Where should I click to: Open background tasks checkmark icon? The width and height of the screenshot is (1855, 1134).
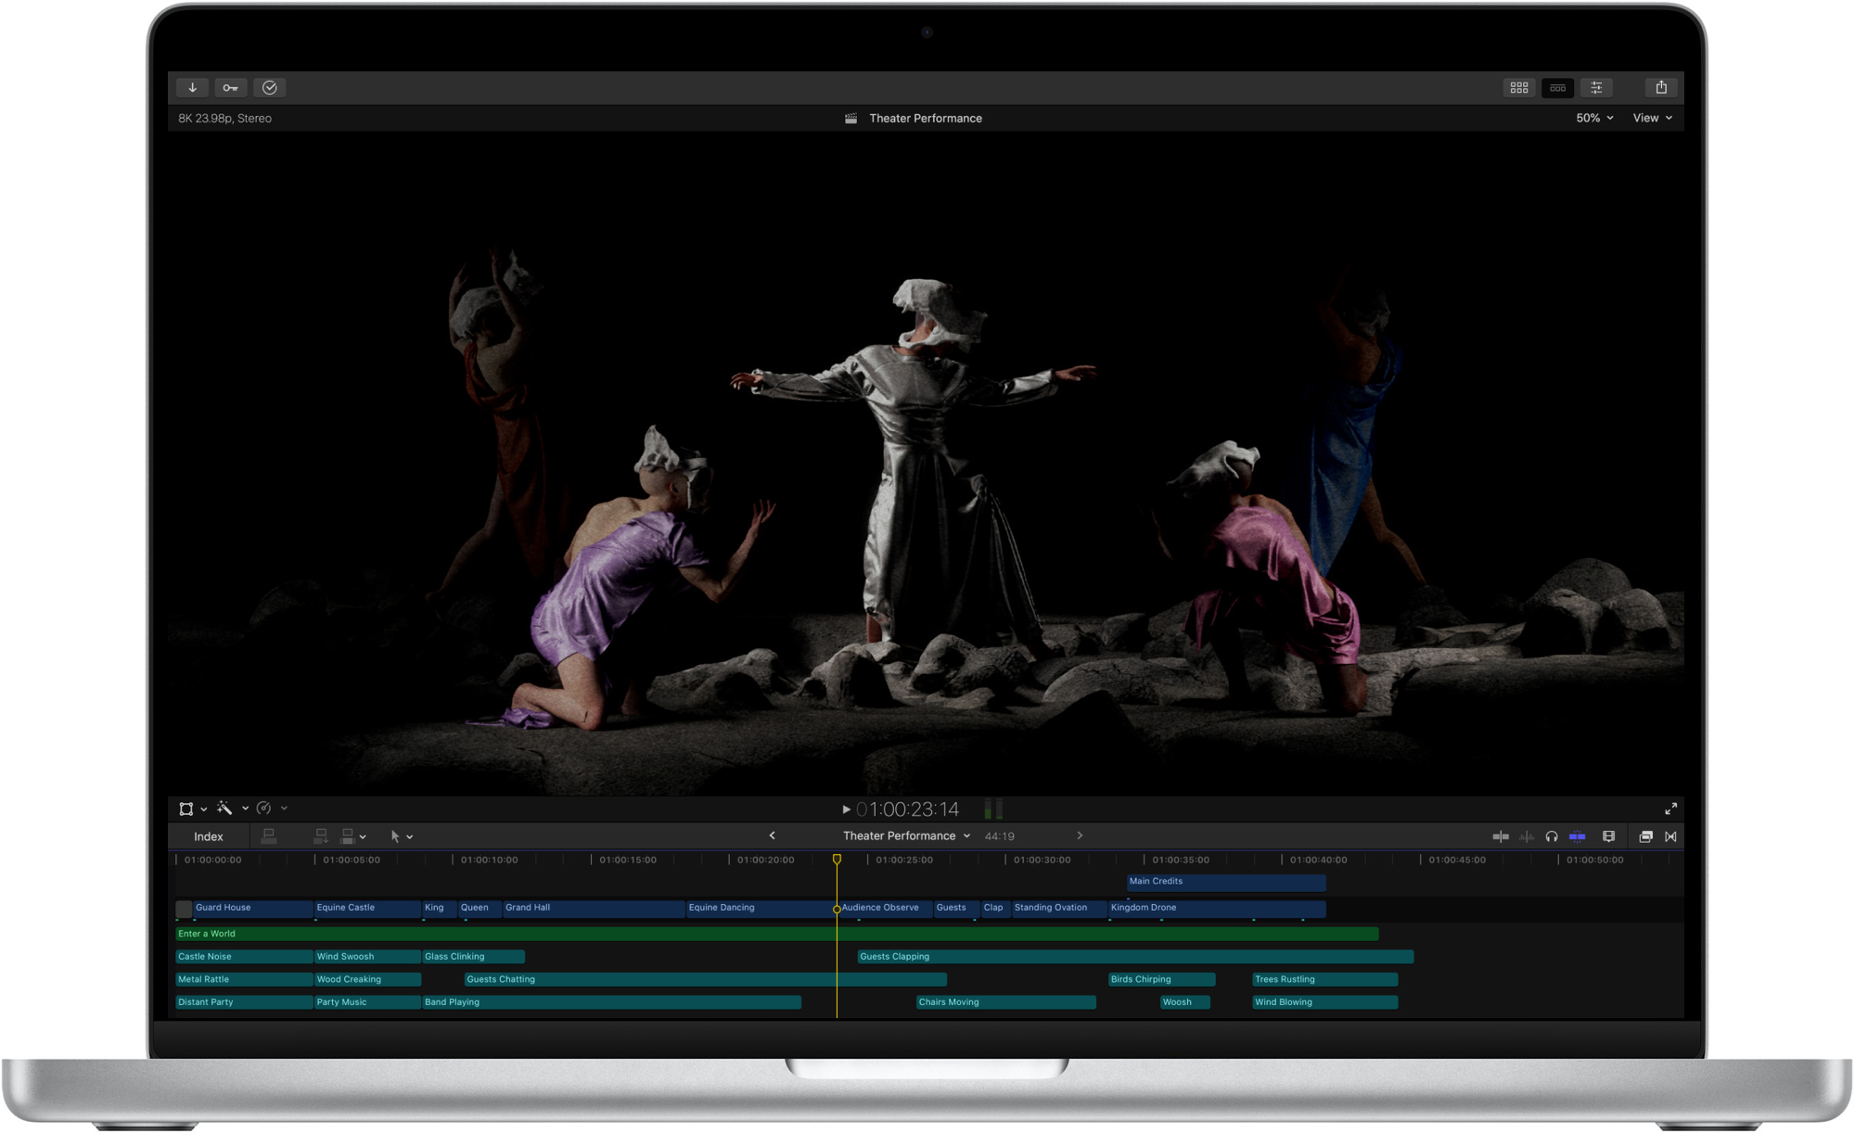point(270,87)
